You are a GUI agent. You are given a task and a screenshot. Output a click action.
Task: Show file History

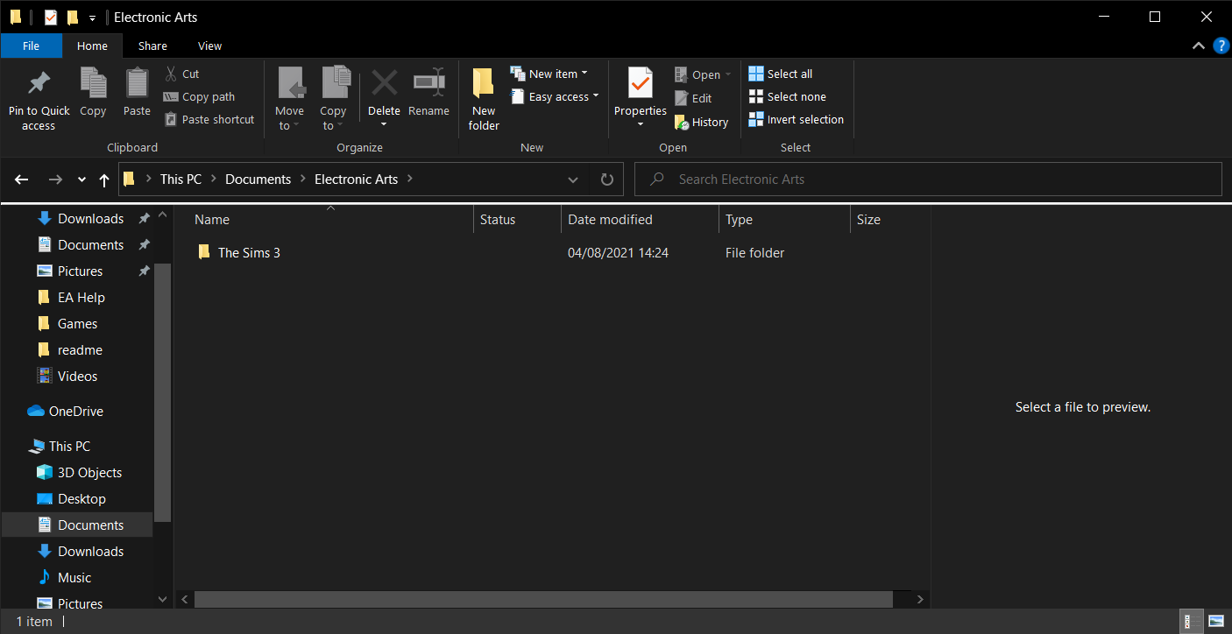coord(701,123)
